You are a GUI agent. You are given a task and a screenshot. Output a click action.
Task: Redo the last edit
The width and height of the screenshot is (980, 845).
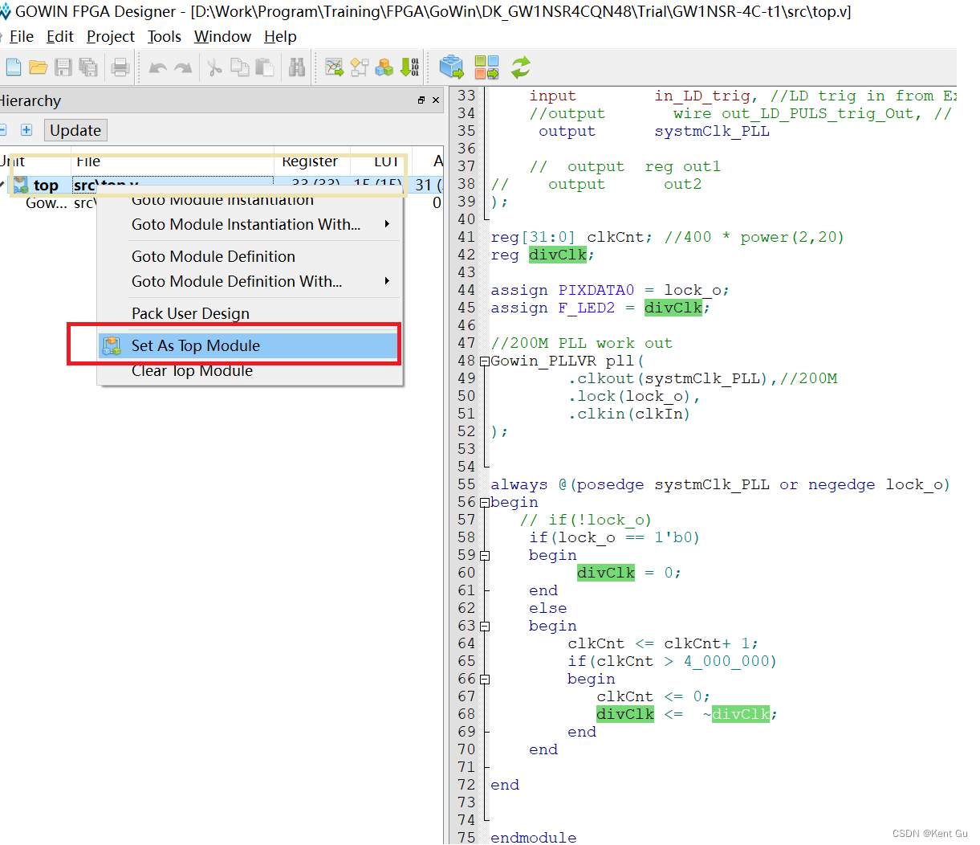click(x=184, y=68)
